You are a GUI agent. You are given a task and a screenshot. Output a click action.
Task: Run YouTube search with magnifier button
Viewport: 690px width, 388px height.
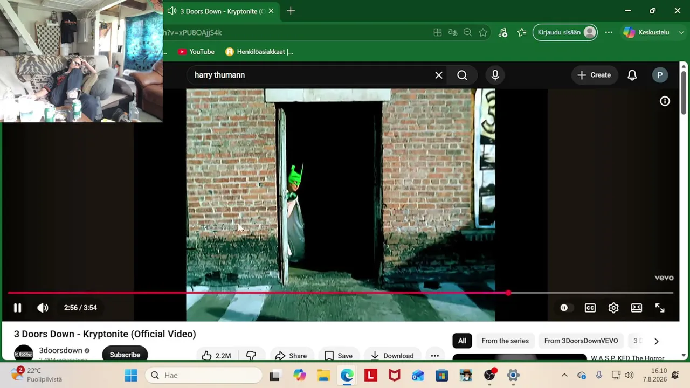[462, 75]
